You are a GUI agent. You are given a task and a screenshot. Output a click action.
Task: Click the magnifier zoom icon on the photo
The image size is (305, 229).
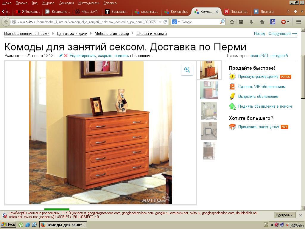[x=187, y=70]
